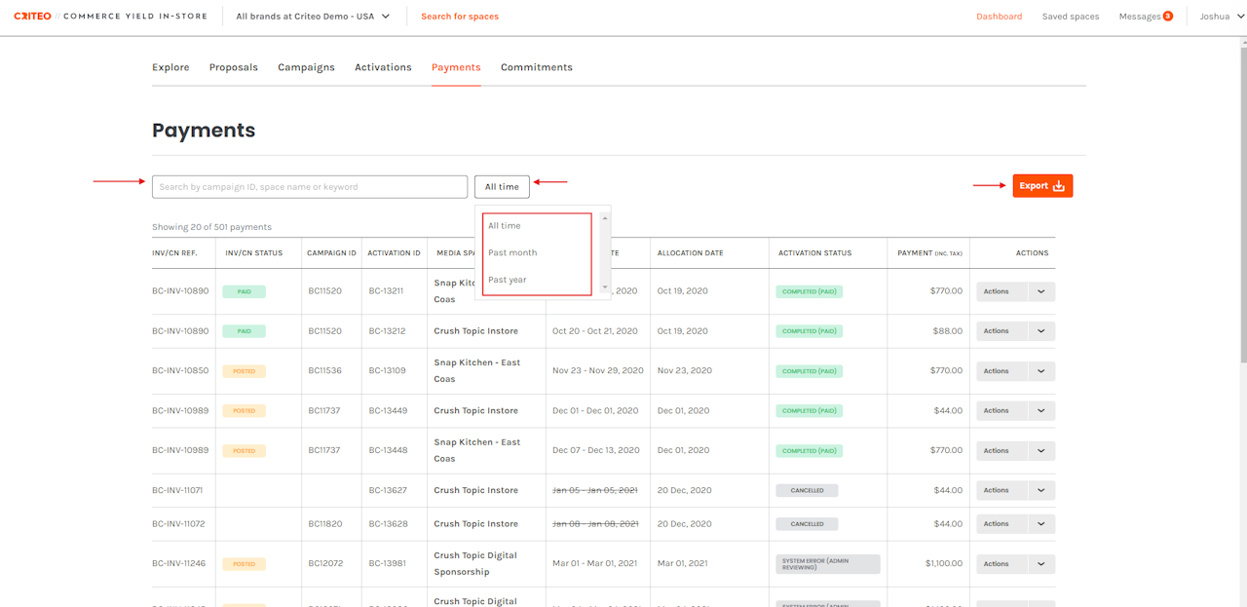1247x607 pixels.
Task: Open the All time date filter dropdown
Action: pos(502,187)
